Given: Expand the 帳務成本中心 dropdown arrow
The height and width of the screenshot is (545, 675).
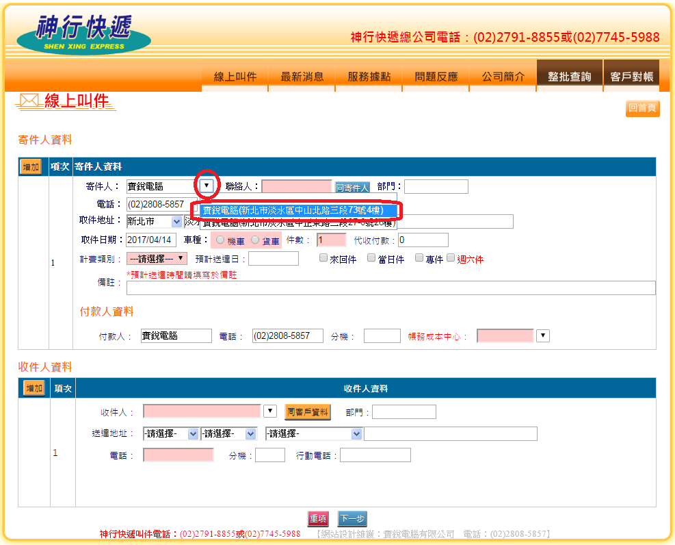Looking at the screenshot, I should coord(543,336).
